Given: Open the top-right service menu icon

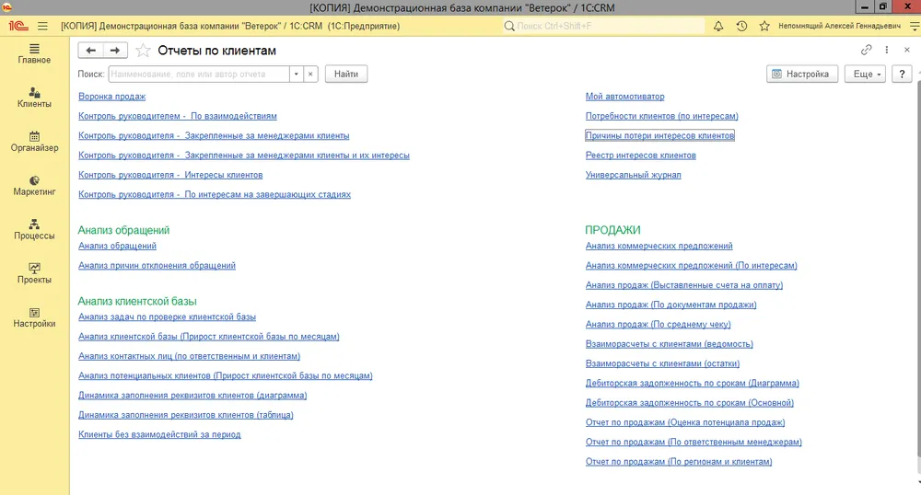Looking at the screenshot, I should tap(914, 26).
